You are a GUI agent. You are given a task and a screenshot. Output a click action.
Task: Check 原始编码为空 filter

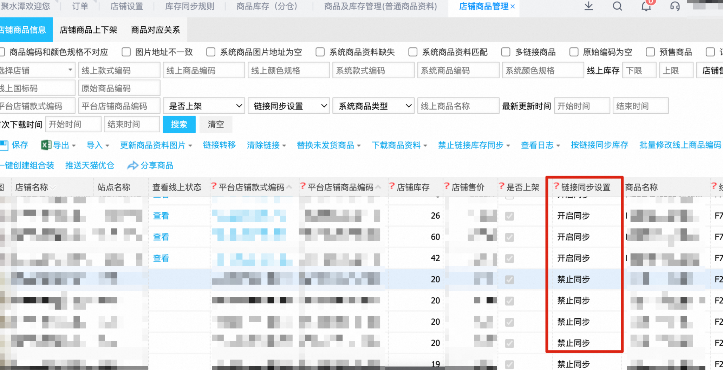pos(574,52)
